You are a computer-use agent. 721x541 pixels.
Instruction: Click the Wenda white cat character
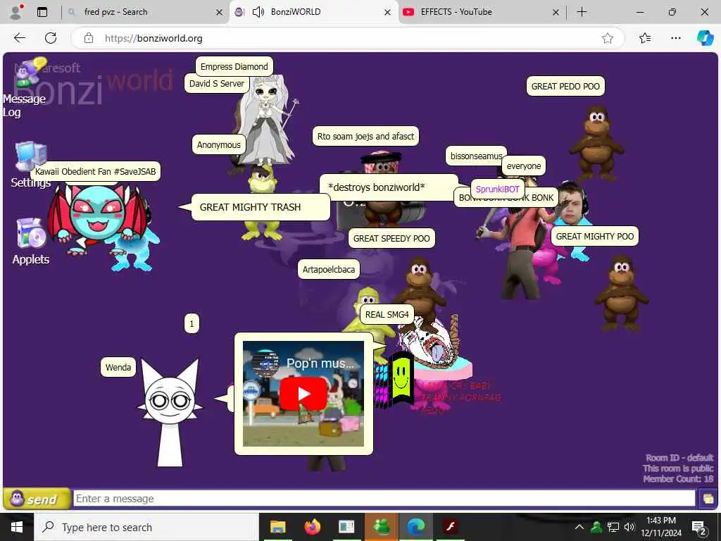tap(170, 411)
